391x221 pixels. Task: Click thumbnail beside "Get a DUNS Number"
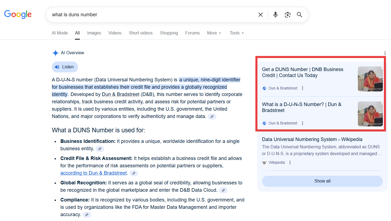(x=370, y=79)
